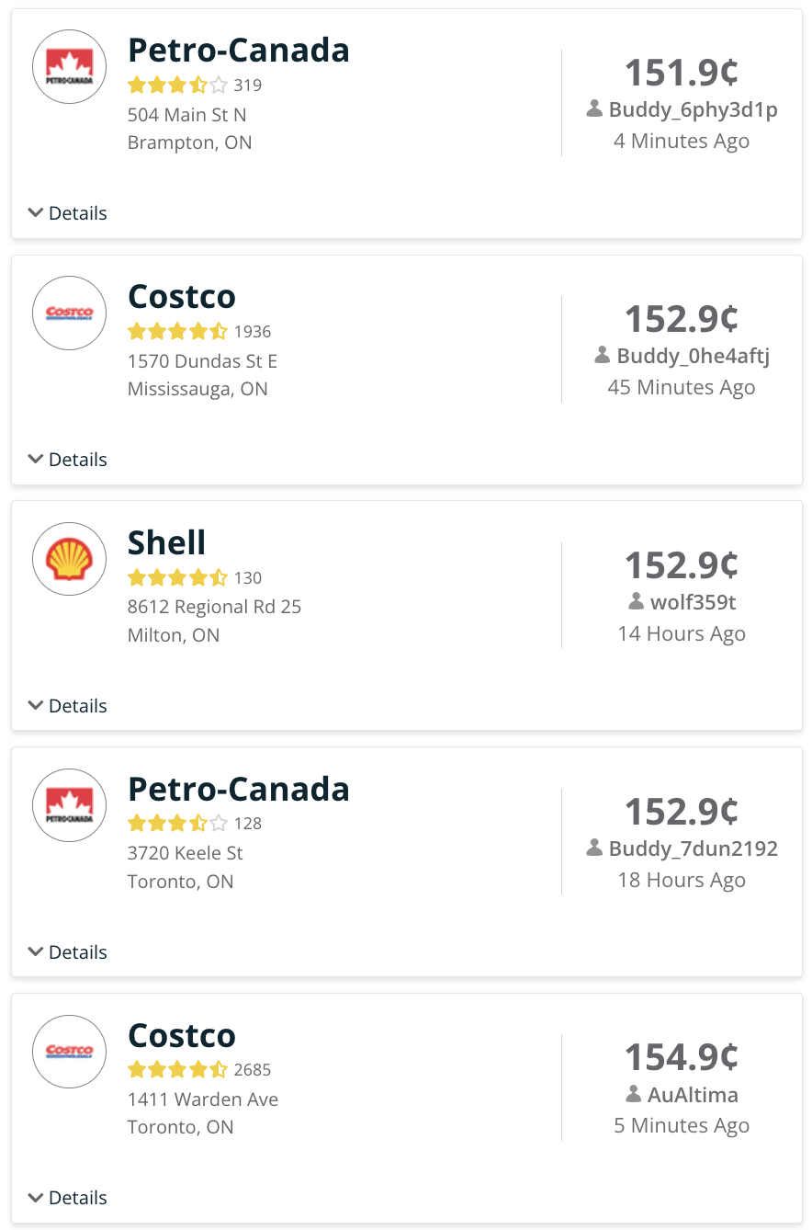Click the Buddy_7dun2192 reporter username
This screenshot has height=1230, width=812.
pyautogui.click(x=693, y=848)
